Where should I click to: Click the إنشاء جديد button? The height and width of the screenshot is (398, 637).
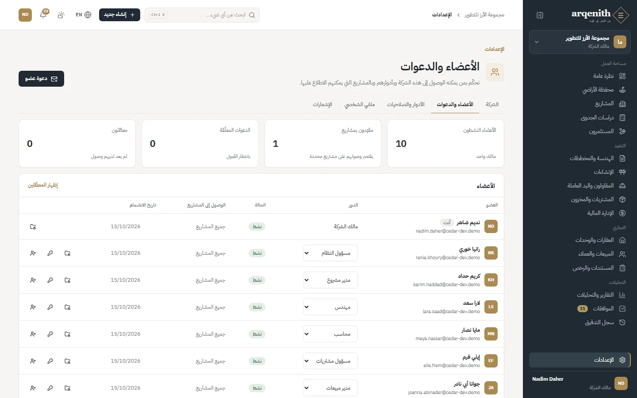(119, 15)
